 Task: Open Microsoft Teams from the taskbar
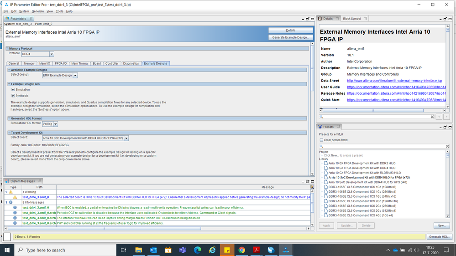pyautogui.click(x=183, y=250)
